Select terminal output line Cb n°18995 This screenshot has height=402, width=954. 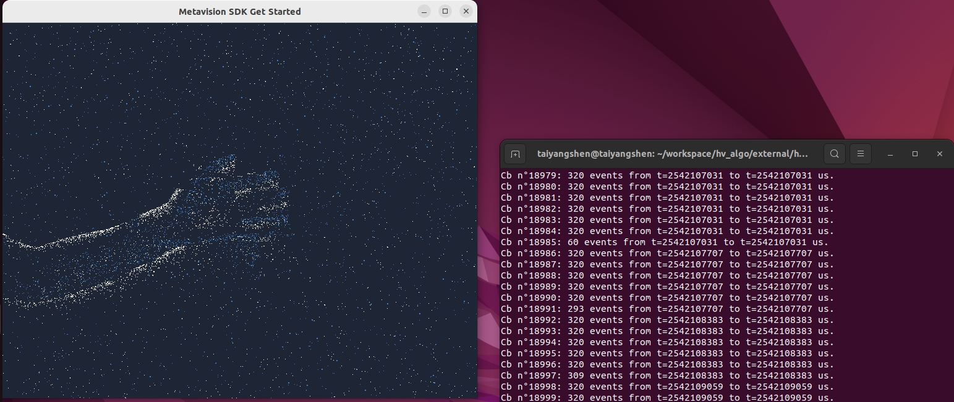[x=667, y=353]
